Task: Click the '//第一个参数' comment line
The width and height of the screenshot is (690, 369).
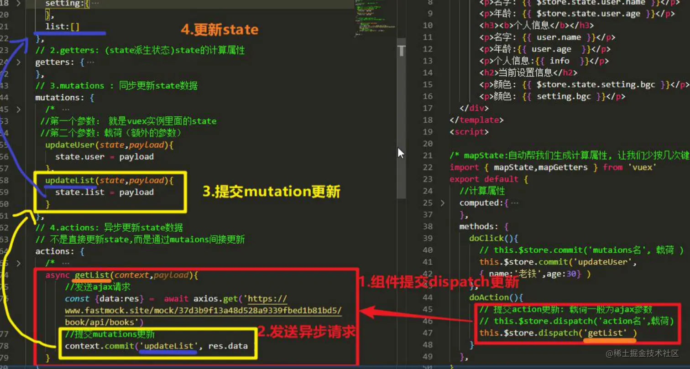Action: [x=128, y=121]
